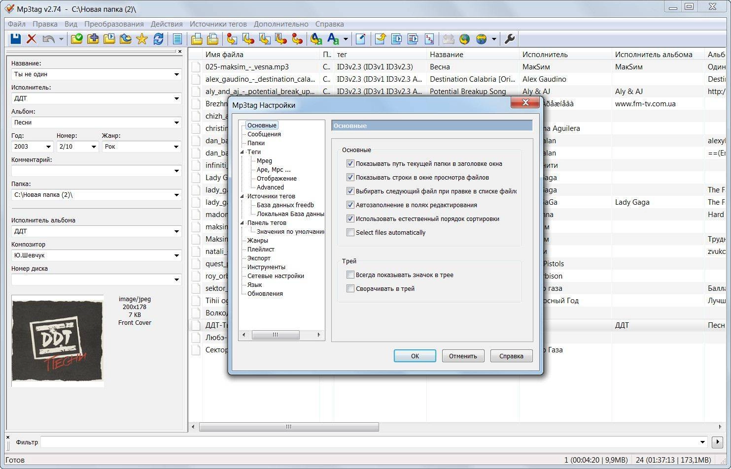This screenshot has height=469, width=731.
Task: Open the Undo history dropdown arrow
Action: 61,39
